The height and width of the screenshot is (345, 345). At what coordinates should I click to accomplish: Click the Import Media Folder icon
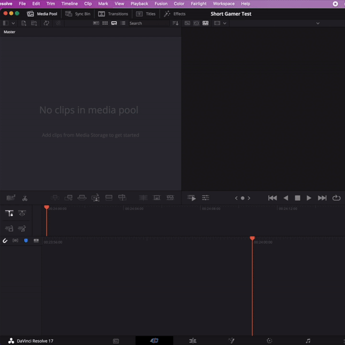(x=34, y=23)
